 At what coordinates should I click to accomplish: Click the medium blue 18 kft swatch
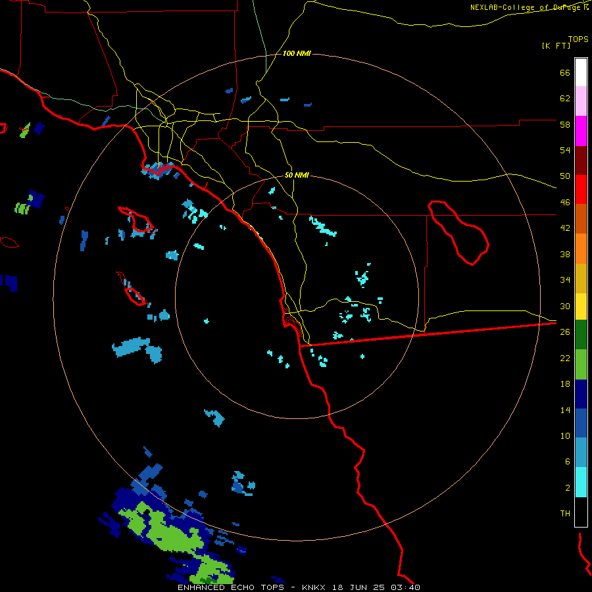tap(581, 423)
